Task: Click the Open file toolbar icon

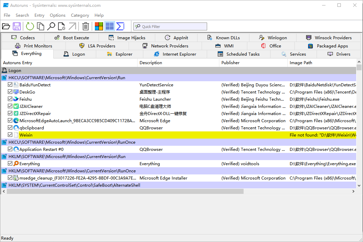Action: click(6, 26)
